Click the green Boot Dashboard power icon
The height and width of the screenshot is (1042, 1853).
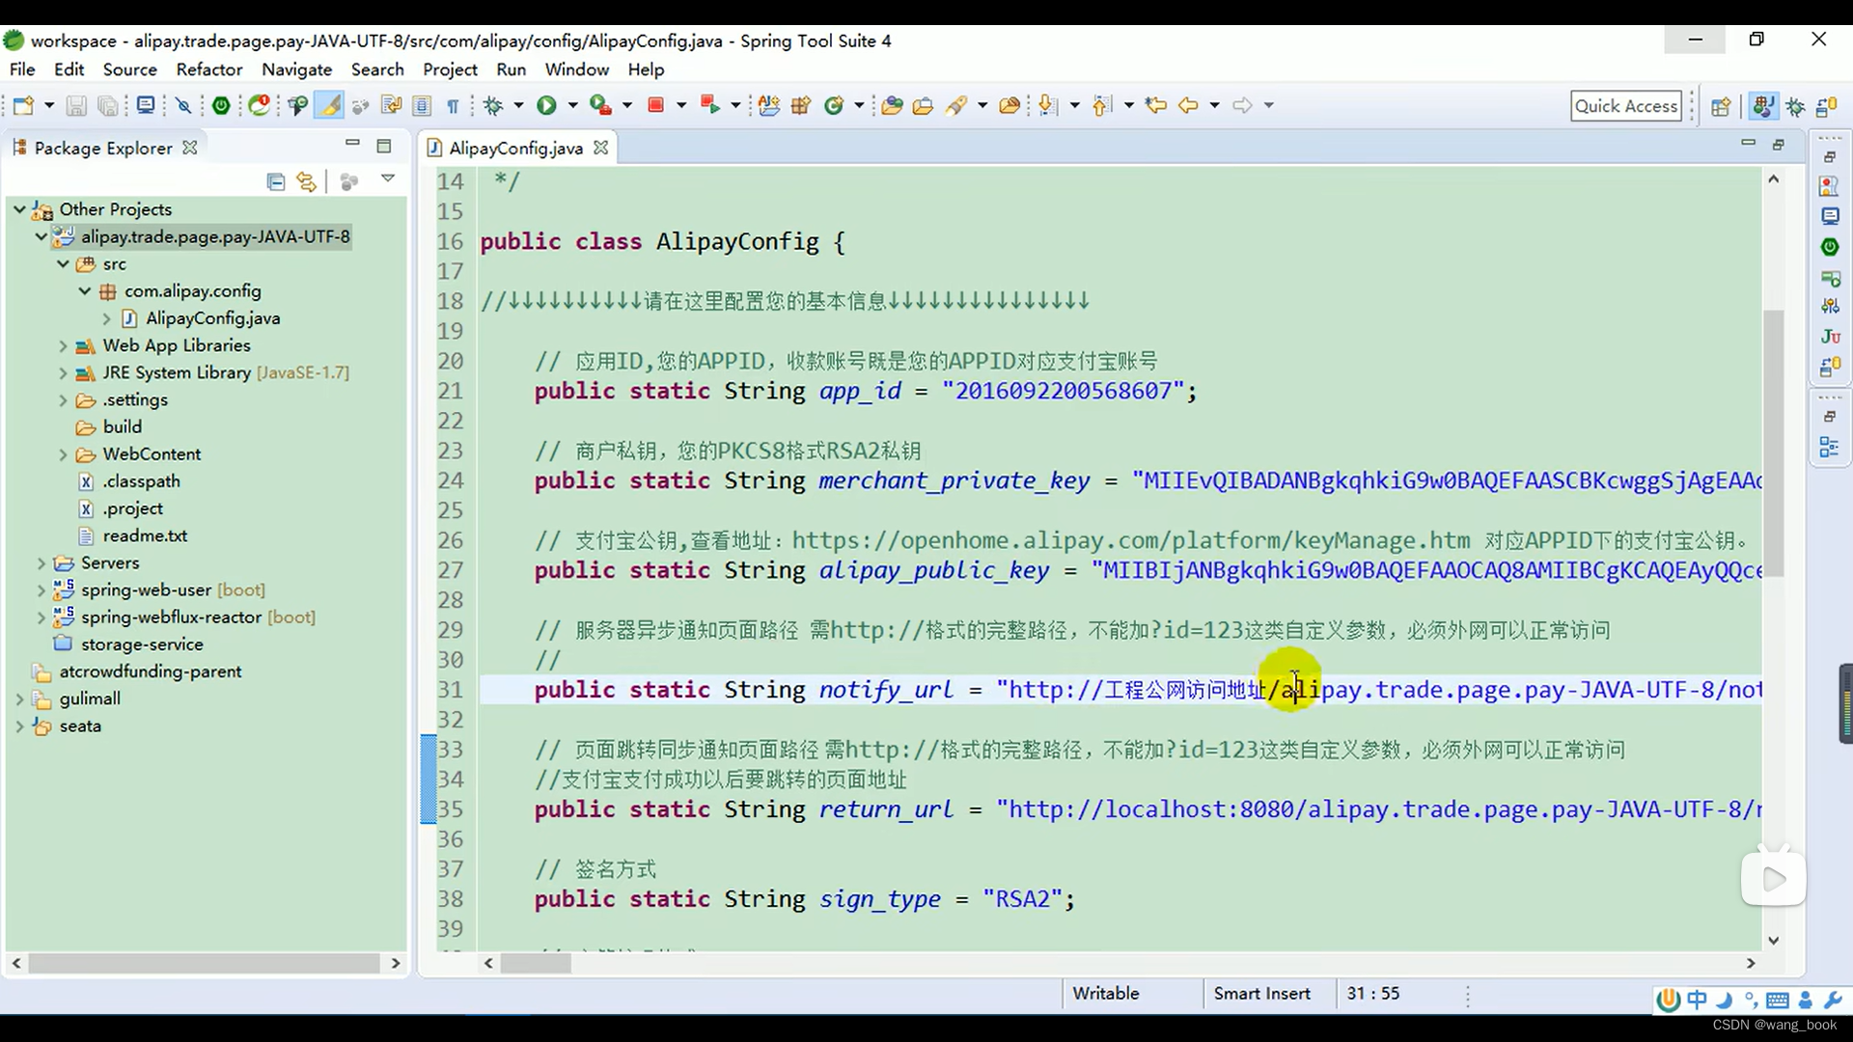point(221,105)
